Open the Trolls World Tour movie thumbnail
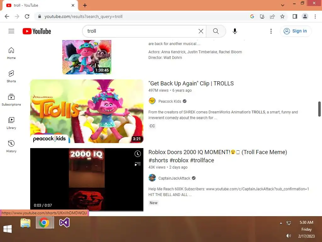Screen dimensions: 322x242 click(87, 57)
